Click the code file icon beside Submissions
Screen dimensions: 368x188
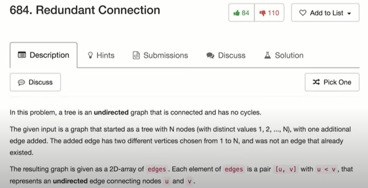coord(136,55)
